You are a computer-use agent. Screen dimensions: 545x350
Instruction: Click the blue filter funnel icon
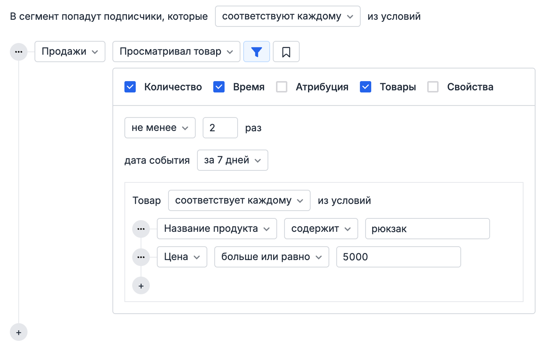(x=256, y=52)
